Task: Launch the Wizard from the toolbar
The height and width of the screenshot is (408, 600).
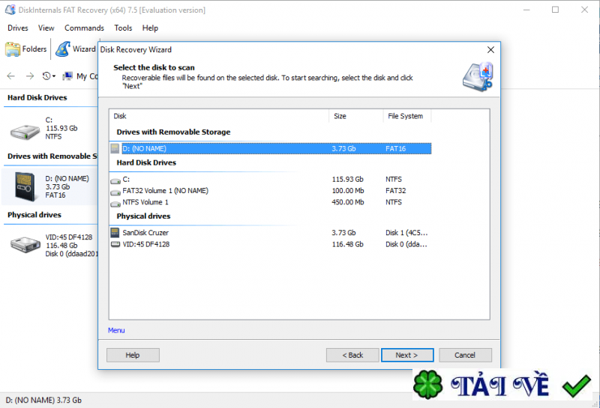Action: (76, 49)
